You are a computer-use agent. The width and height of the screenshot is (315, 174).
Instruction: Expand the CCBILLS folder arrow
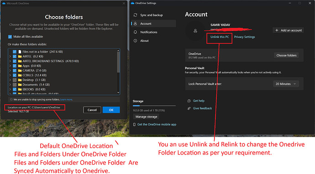tap(10, 75)
